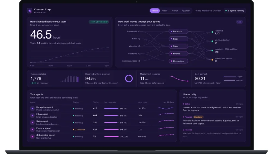Switch to the Week tab
Viewport: 273px width, 154px height.
165,11
